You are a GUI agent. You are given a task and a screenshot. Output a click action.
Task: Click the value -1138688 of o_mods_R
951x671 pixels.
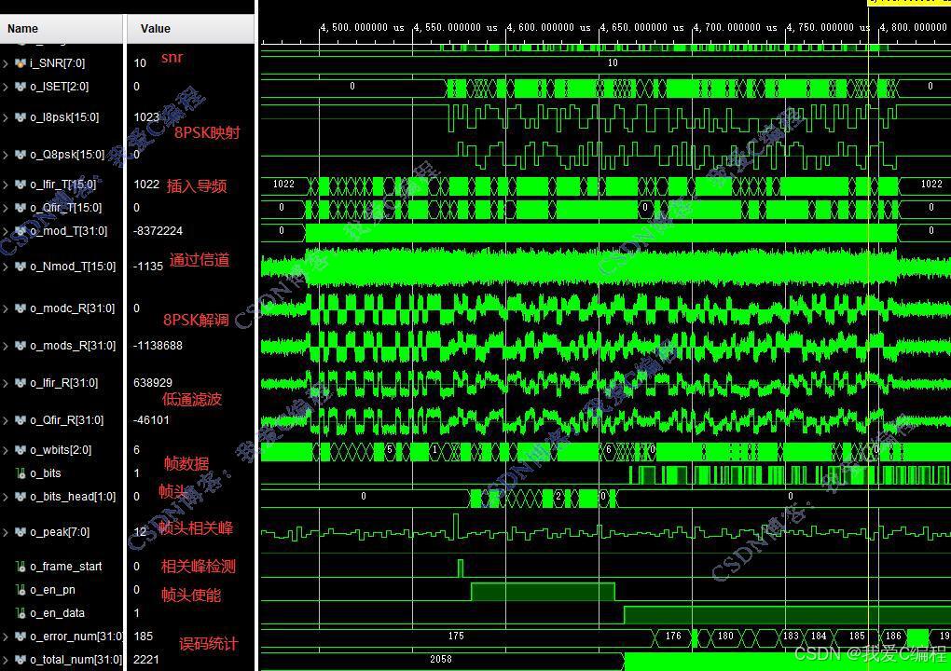tap(158, 346)
